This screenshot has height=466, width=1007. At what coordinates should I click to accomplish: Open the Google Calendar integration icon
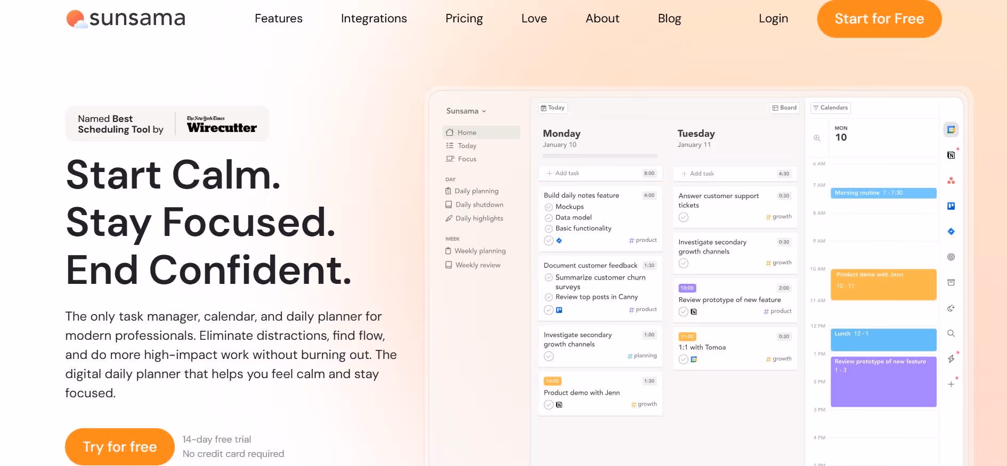[951, 129]
